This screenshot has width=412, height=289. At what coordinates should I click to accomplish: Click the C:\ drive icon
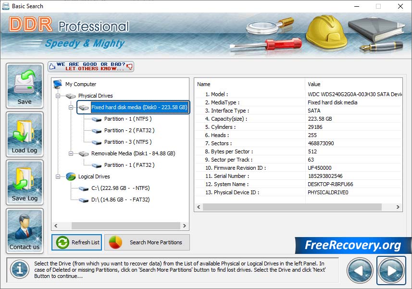[x=84, y=188]
